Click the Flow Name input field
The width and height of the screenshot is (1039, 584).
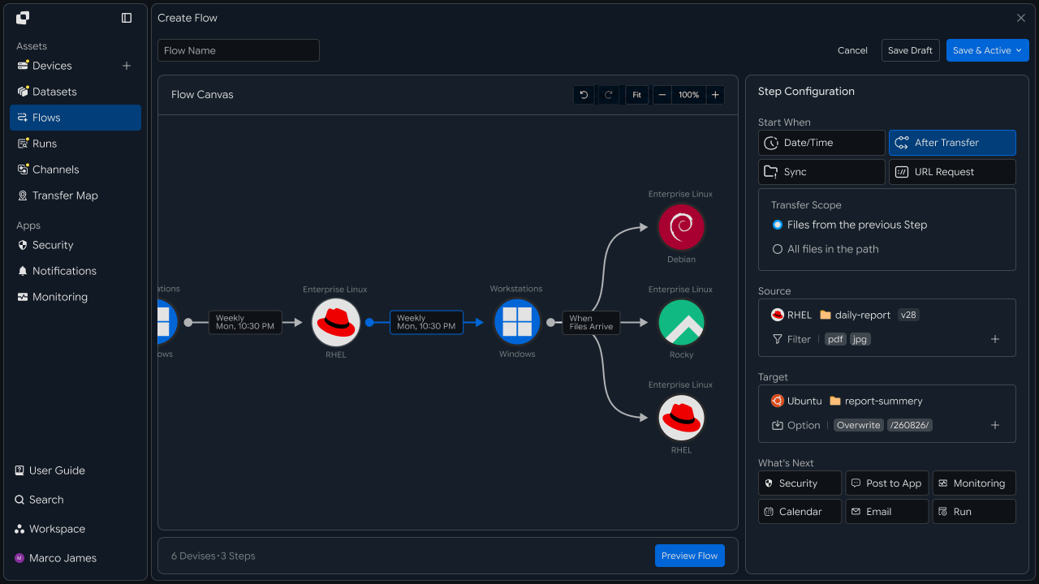[239, 50]
